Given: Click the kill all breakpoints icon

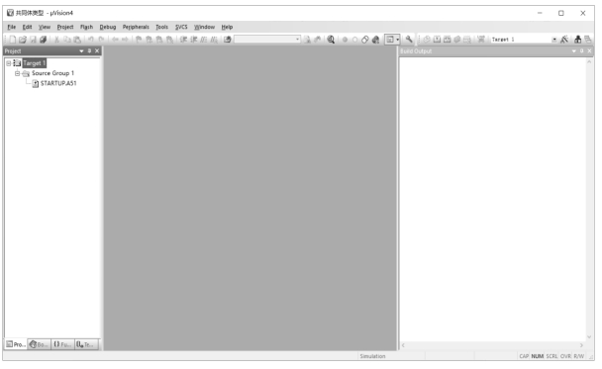Looking at the screenshot, I should click(375, 40).
